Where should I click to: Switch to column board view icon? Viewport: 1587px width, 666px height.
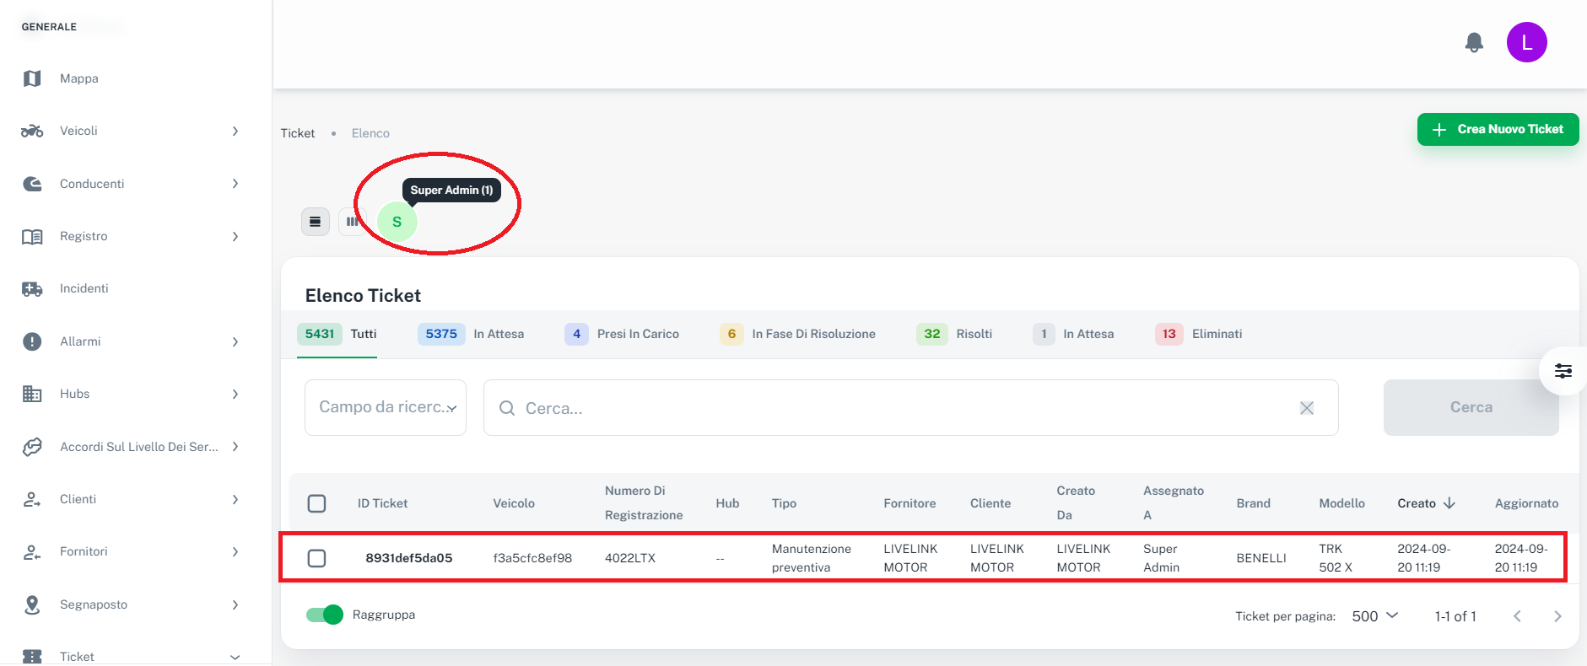tap(351, 222)
